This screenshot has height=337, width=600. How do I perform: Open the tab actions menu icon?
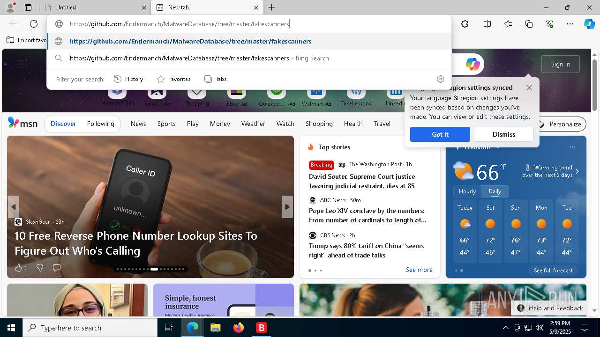[28, 7]
